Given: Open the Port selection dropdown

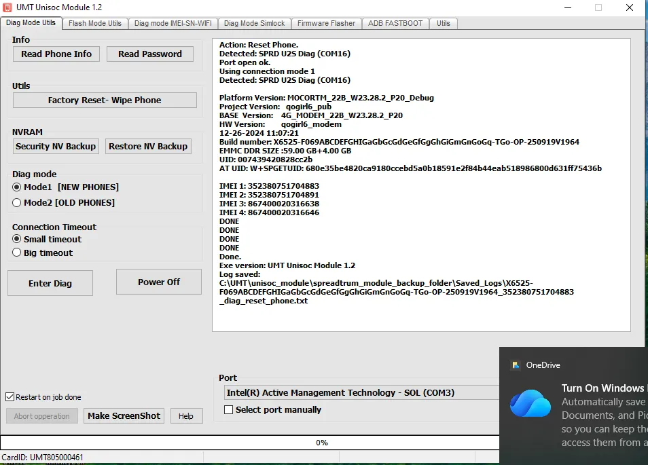Looking at the screenshot, I should click(361, 392).
